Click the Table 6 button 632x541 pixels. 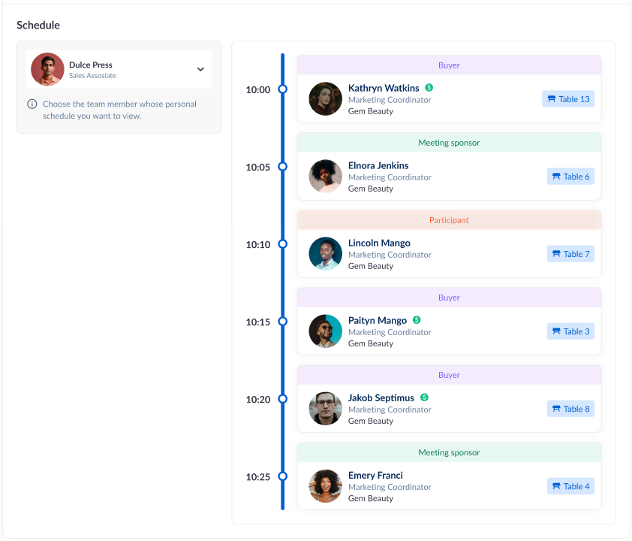pyautogui.click(x=570, y=177)
